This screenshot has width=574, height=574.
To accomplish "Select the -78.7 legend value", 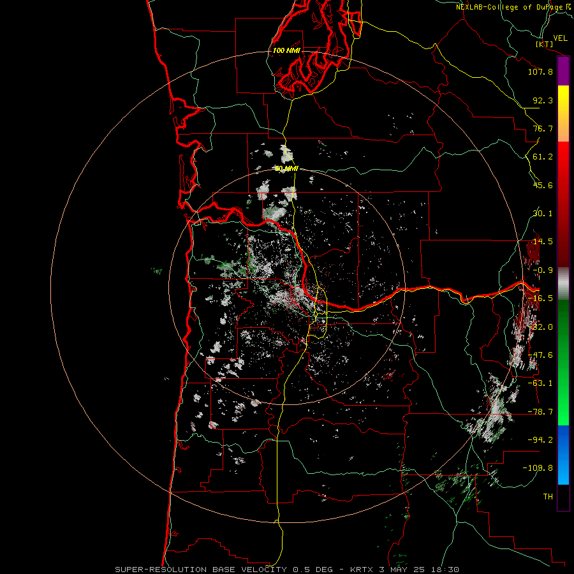I will [x=540, y=412].
